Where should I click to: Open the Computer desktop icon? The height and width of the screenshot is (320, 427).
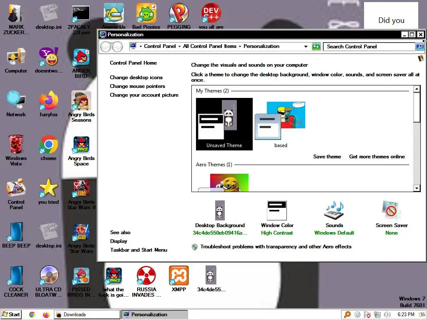(x=16, y=60)
